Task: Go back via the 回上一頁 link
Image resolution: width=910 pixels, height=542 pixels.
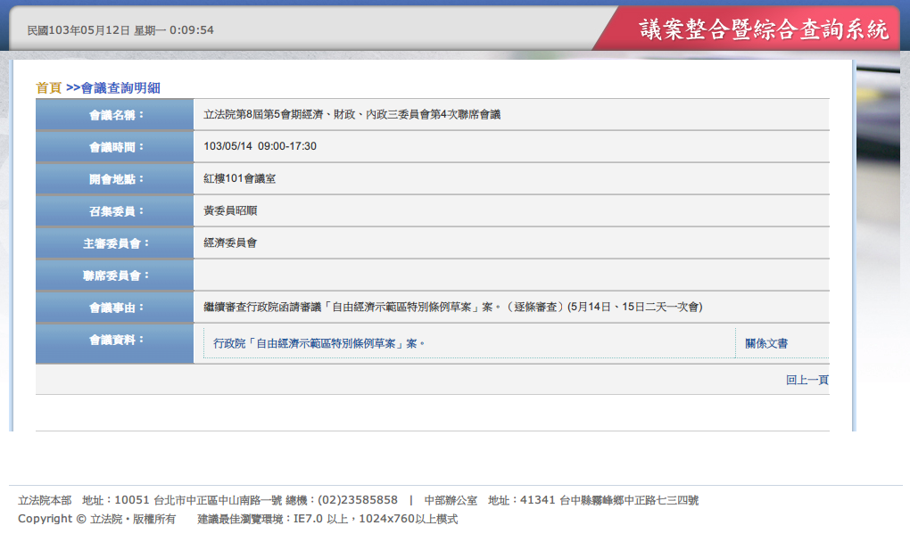Action: point(807,380)
